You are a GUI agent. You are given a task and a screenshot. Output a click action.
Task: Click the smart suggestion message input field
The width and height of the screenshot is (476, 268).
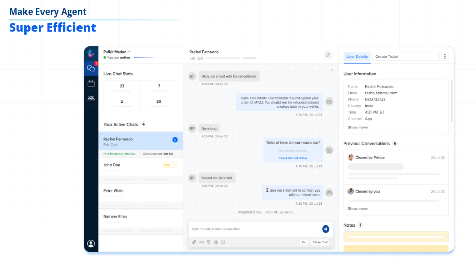point(255,229)
